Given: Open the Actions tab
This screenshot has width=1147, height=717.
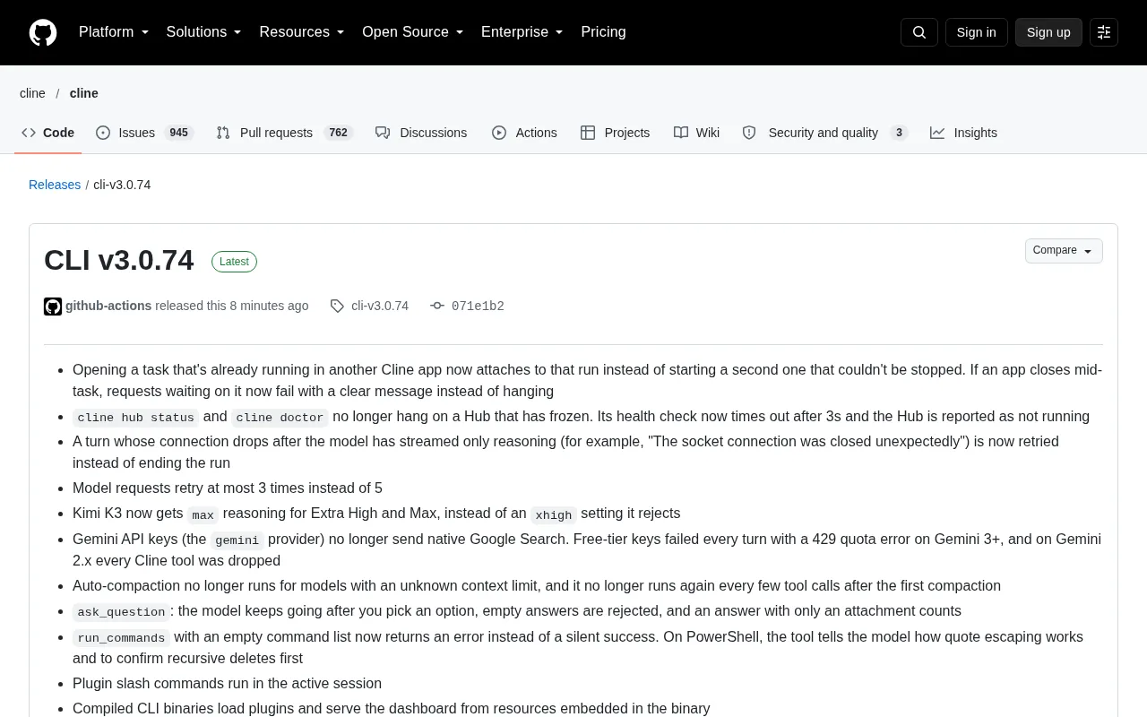Looking at the screenshot, I should coord(524,133).
